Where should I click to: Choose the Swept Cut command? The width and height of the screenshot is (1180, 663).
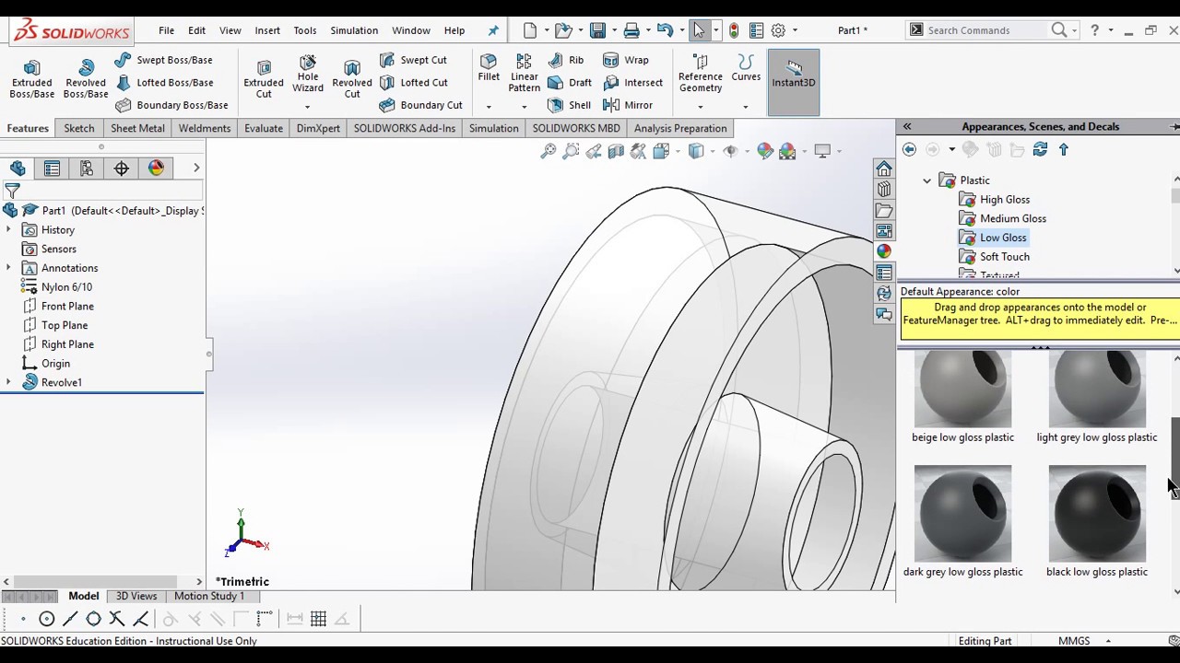413,60
